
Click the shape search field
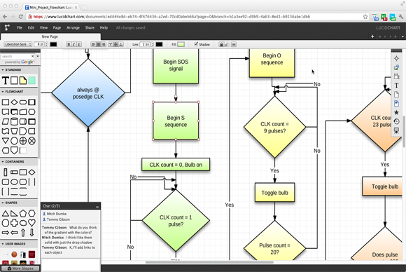(x=16, y=56)
